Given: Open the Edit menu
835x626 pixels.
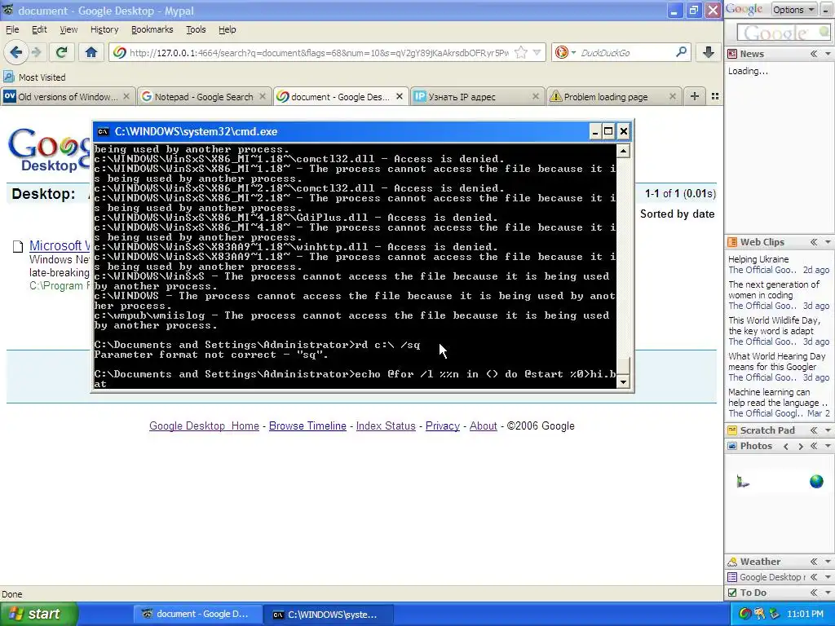Looking at the screenshot, I should [39, 29].
